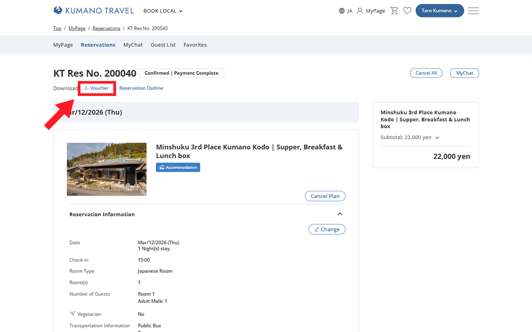The height and width of the screenshot is (332, 532).
Task: Expand the BOOK LOCAL dropdown
Action: coord(163,11)
